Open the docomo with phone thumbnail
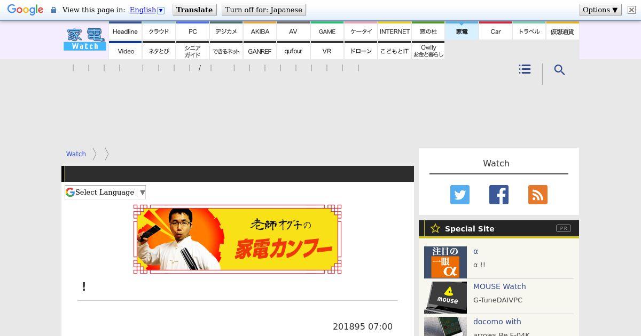Viewport: 641px width, 336px height. click(x=445, y=326)
